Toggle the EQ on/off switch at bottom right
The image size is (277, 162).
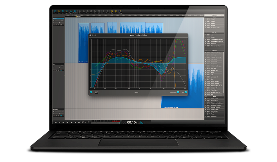(x=186, y=92)
